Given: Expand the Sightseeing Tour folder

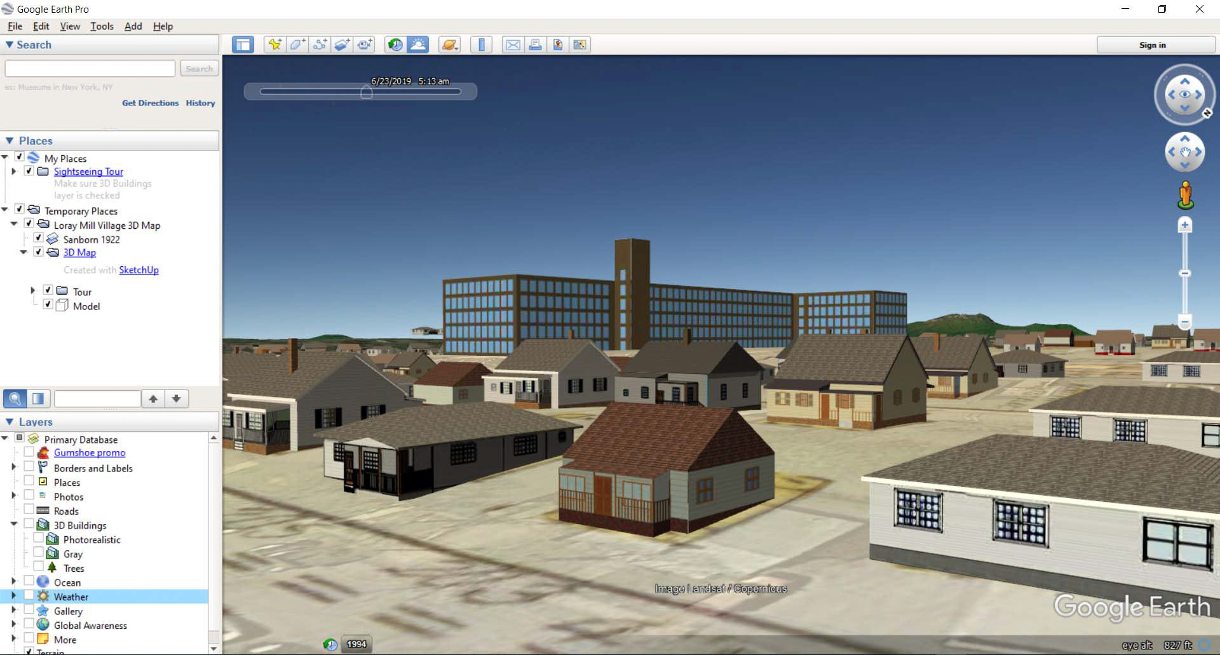Looking at the screenshot, I should coord(14,172).
